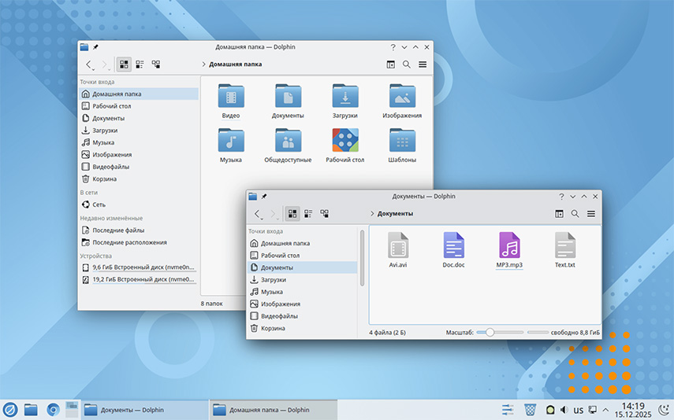674x420 pixels.
Task: Open the Загрузки folder icon in Home folder
Action: pyautogui.click(x=344, y=97)
